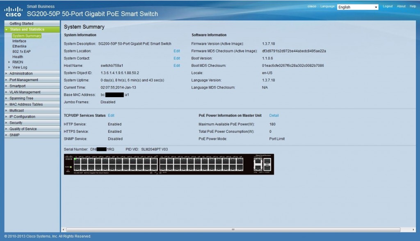Open the Health page
Viewport: 420px width, 241px height.
pos(18,57)
